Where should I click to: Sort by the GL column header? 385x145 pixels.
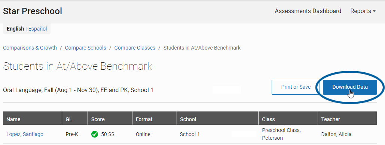(x=75, y=119)
